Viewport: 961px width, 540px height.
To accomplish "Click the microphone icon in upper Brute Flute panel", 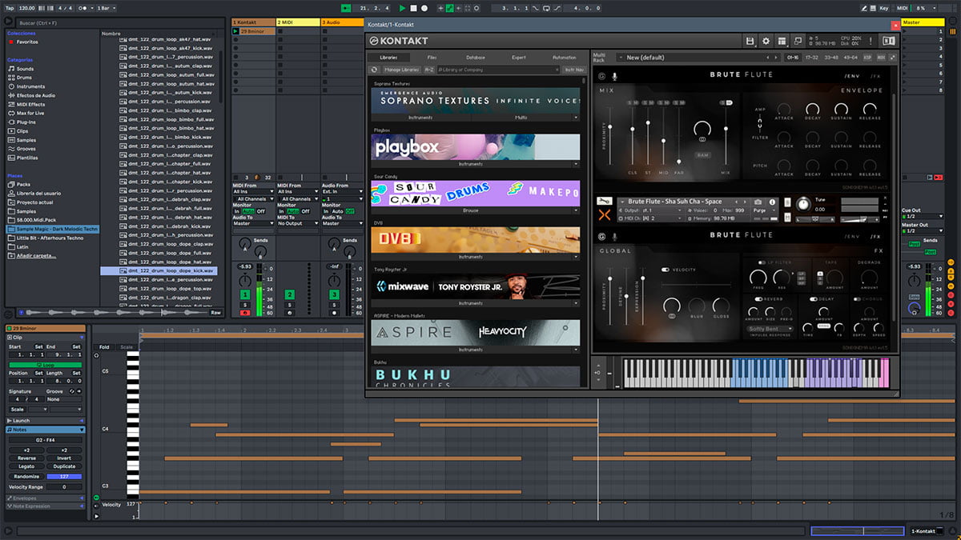I will coord(615,77).
